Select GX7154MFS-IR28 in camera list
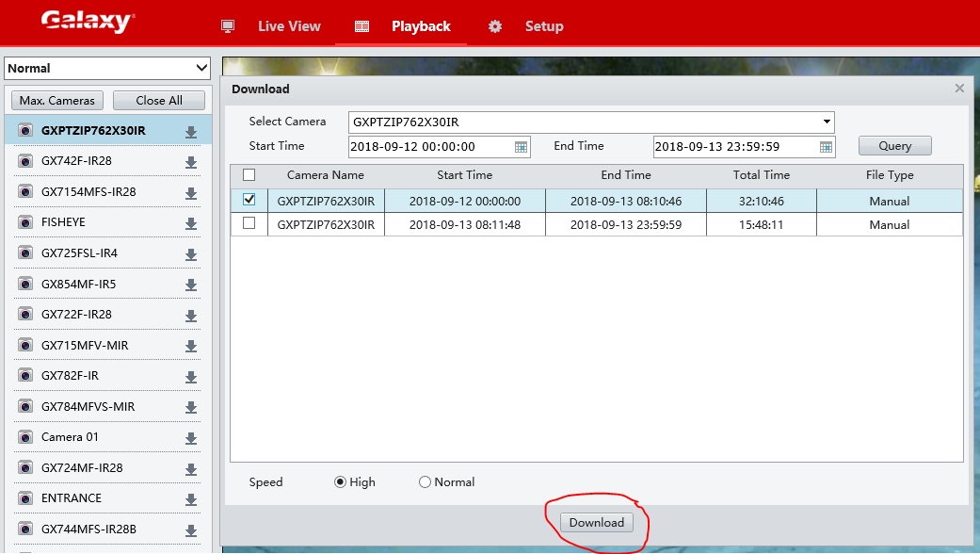 88,192
